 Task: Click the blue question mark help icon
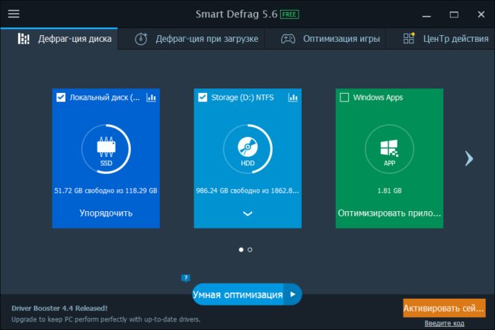(185, 278)
